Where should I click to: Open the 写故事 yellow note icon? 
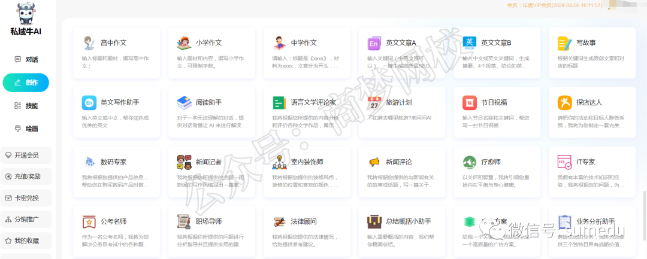tap(564, 43)
